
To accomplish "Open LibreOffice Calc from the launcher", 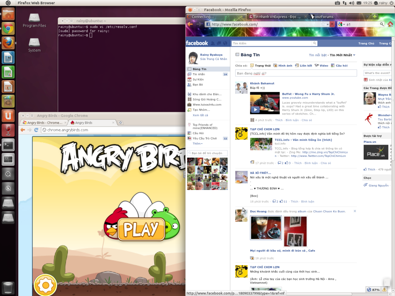I will click(8, 72).
